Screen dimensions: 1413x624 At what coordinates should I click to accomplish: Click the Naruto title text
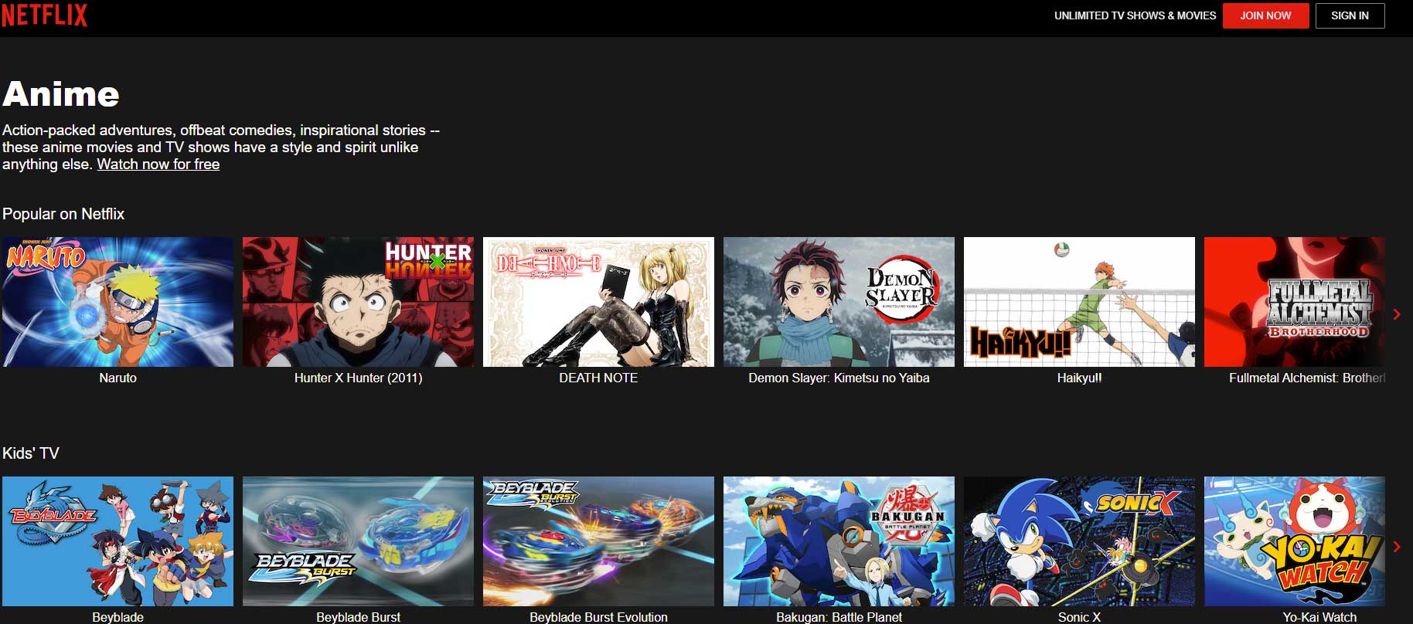tap(117, 378)
